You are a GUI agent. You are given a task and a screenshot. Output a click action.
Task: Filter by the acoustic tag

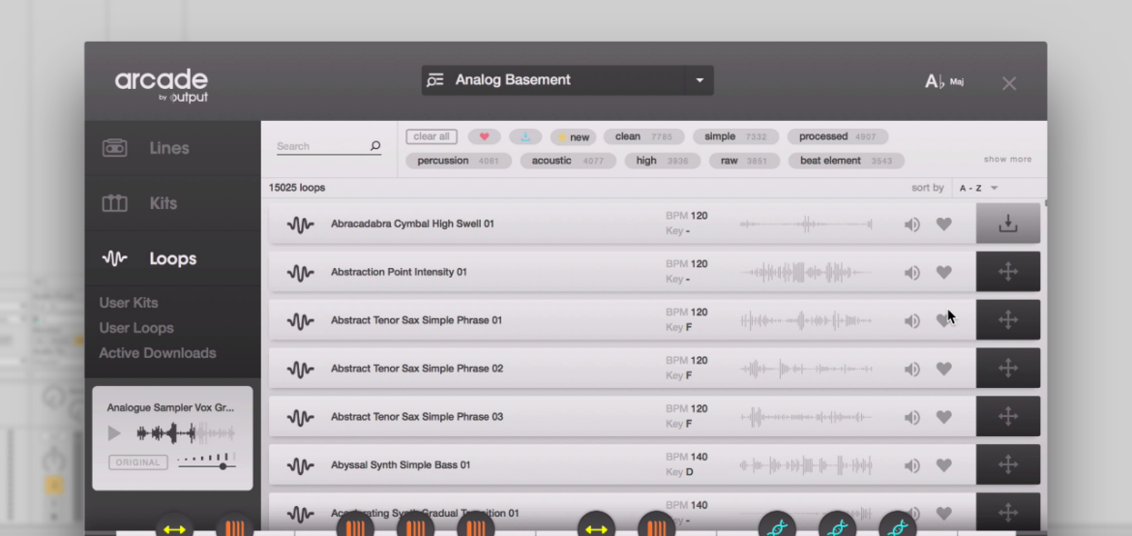point(568,161)
